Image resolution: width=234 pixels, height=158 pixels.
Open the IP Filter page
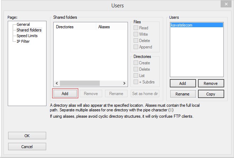coord(23,41)
